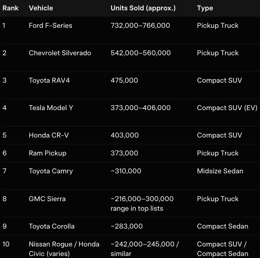
Task: Click the Rank column header
Action: pyautogui.click(x=10, y=8)
